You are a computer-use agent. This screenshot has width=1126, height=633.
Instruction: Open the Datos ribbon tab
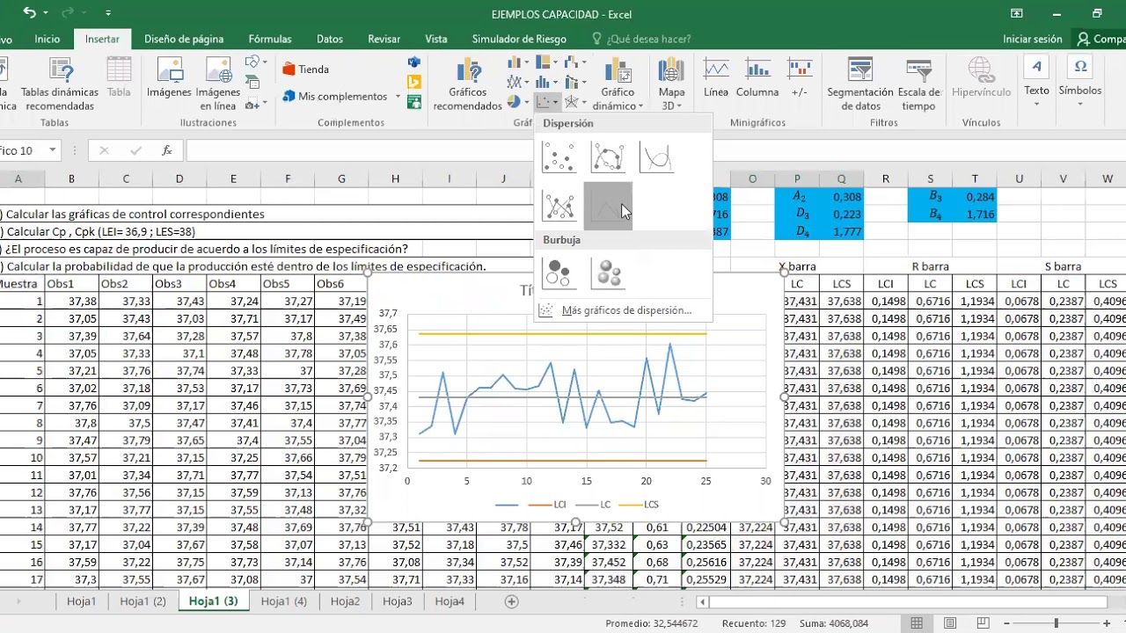point(330,39)
